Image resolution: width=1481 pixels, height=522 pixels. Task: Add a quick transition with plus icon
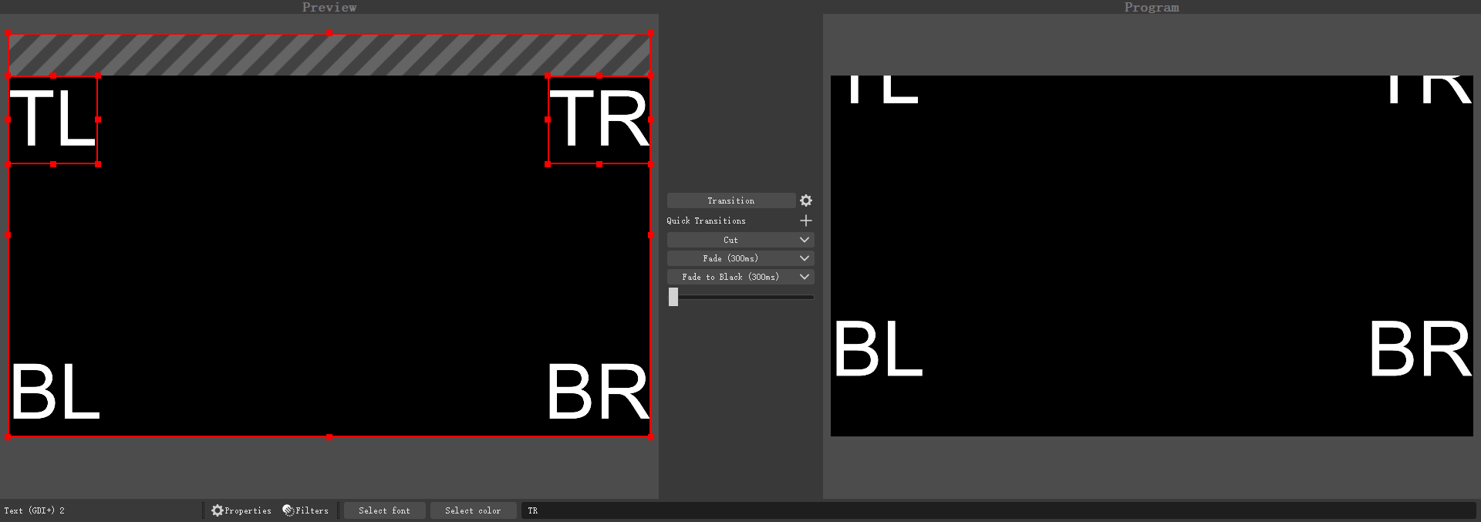coord(806,221)
